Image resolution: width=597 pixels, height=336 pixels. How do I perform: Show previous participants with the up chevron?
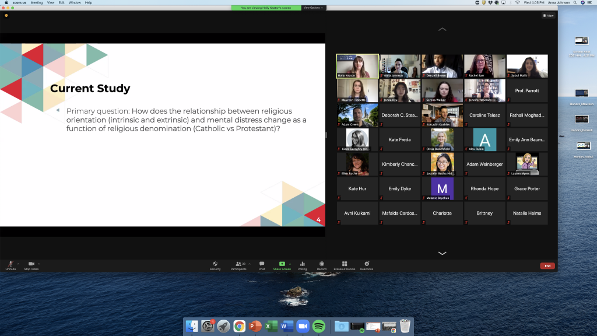pos(442,29)
